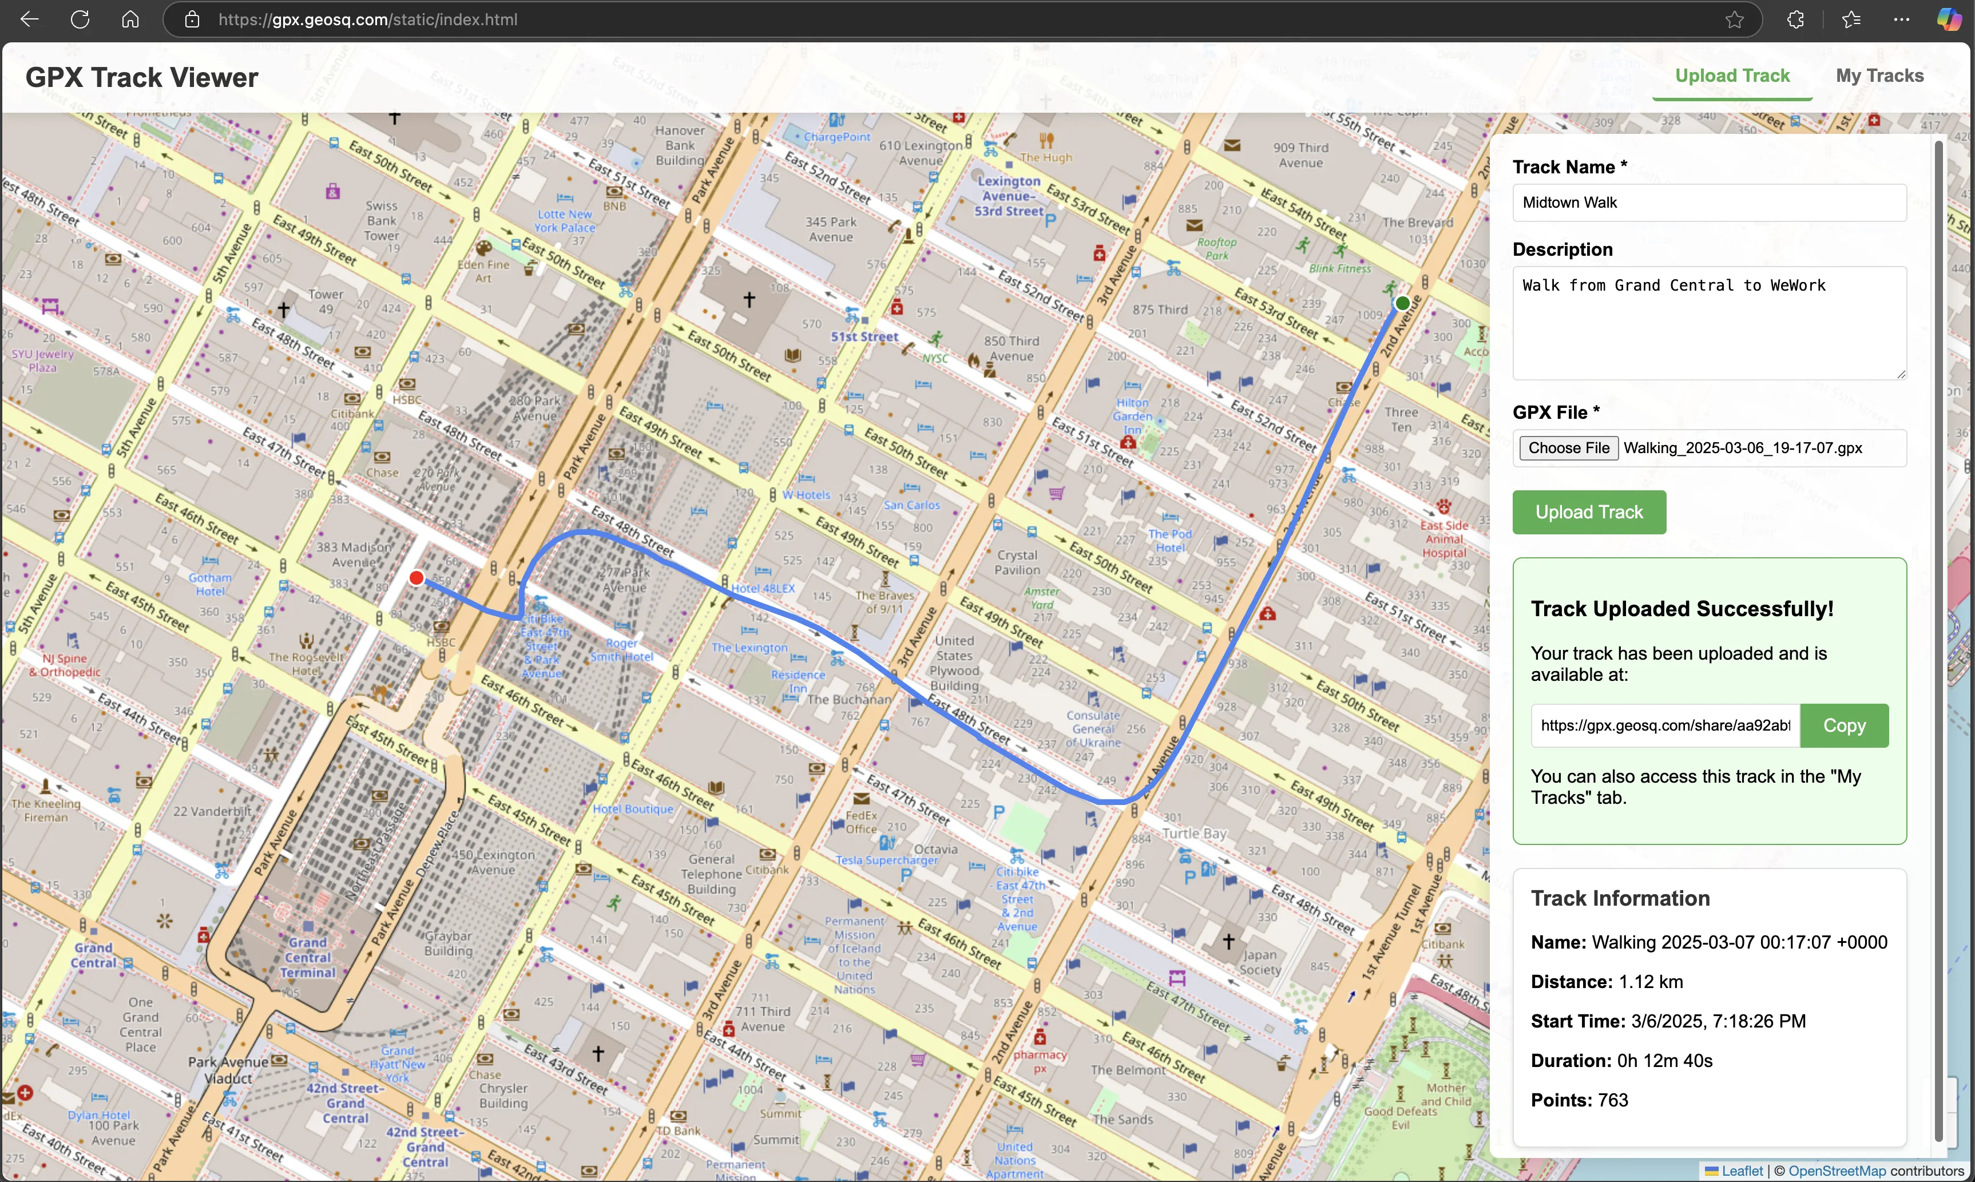Image resolution: width=1975 pixels, height=1182 pixels.
Task: Click the selected file name Walking_2025-03-06_19-17-07.gpx
Action: pos(1743,447)
